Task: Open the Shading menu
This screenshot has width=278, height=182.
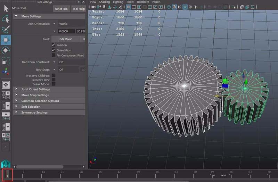Action: pos(104,2)
